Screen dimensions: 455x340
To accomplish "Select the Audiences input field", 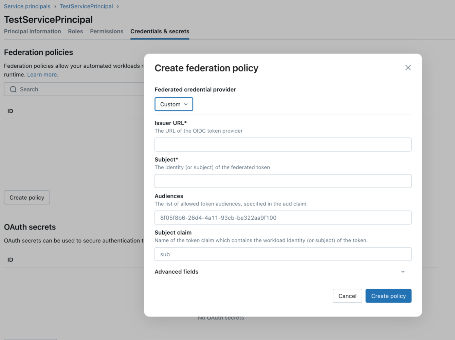I will tap(283, 218).
